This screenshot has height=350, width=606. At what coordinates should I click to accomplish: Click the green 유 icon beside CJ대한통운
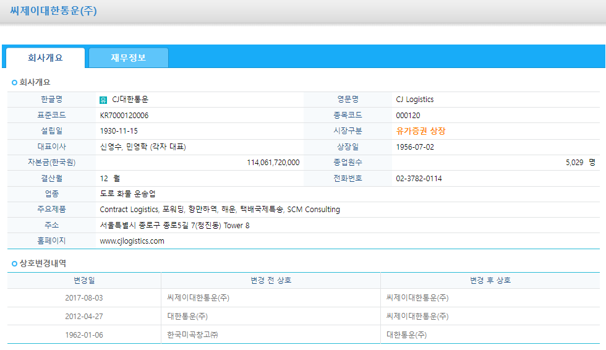103,100
